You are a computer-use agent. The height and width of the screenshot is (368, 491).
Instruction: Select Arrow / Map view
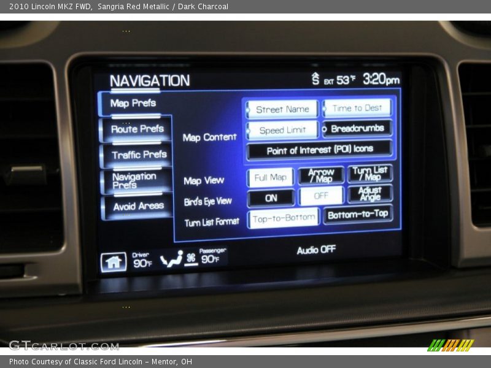pyautogui.click(x=321, y=175)
